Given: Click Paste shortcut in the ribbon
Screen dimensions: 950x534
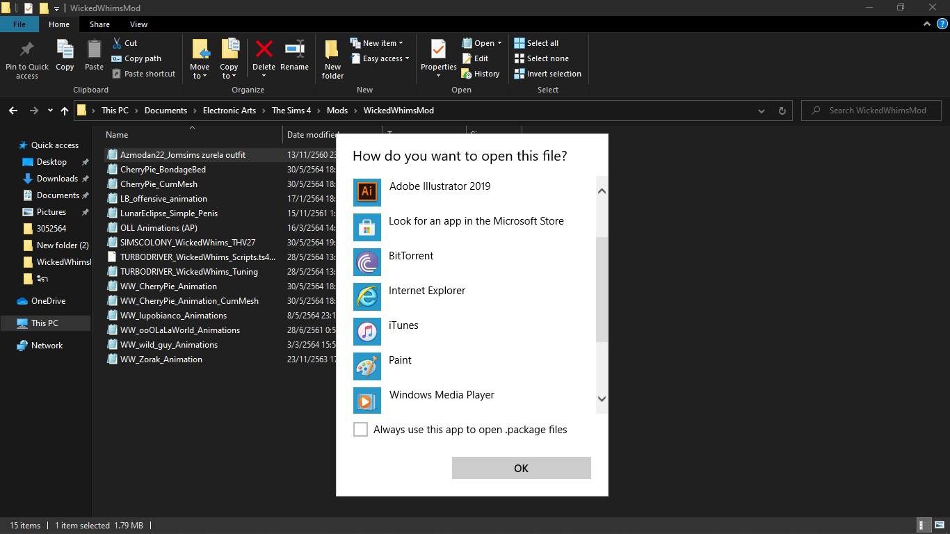Looking at the screenshot, I should click(x=143, y=74).
